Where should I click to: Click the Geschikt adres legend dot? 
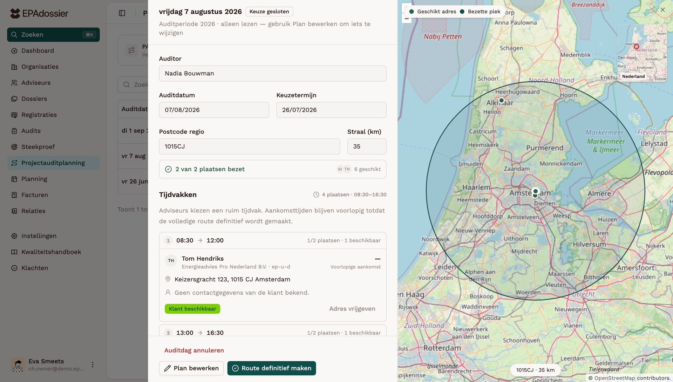(412, 12)
